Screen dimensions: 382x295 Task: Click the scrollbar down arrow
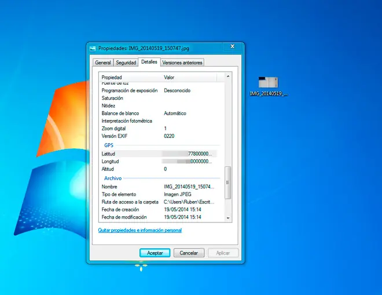coord(228,218)
